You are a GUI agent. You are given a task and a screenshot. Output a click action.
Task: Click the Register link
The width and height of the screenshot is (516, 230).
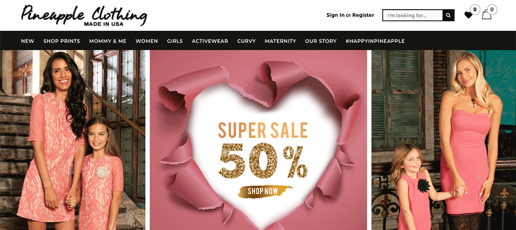(x=363, y=15)
